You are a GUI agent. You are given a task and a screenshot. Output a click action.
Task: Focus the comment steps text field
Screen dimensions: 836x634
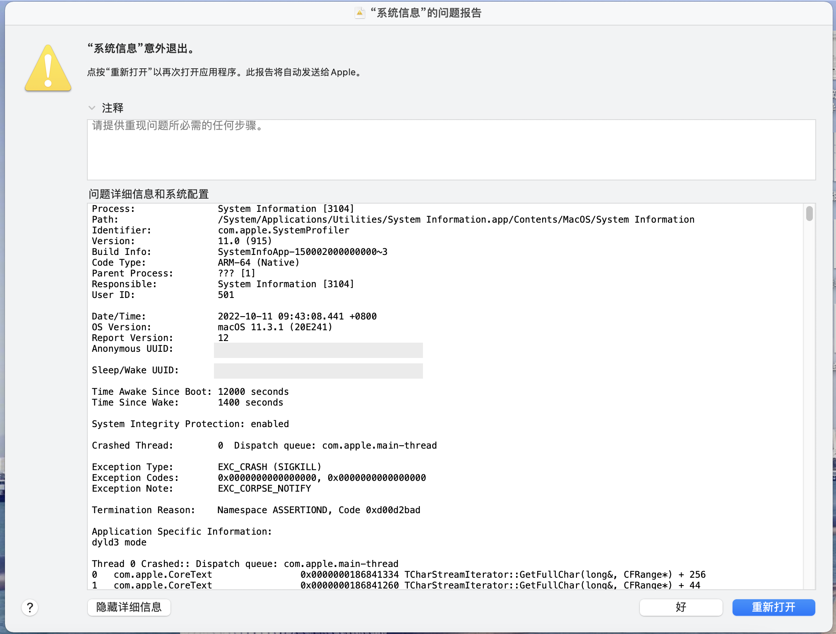pyautogui.click(x=451, y=150)
